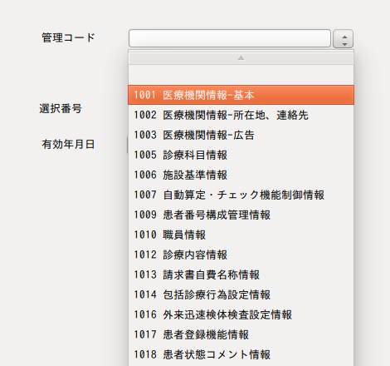The height and width of the screenshot is (366, 390).
Task: Select 1012 診療内容情報
Action: coord(241,255)
